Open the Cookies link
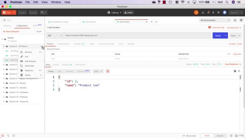Image resolution: width=245 pixels, height=138 pixels. point(232,44)
